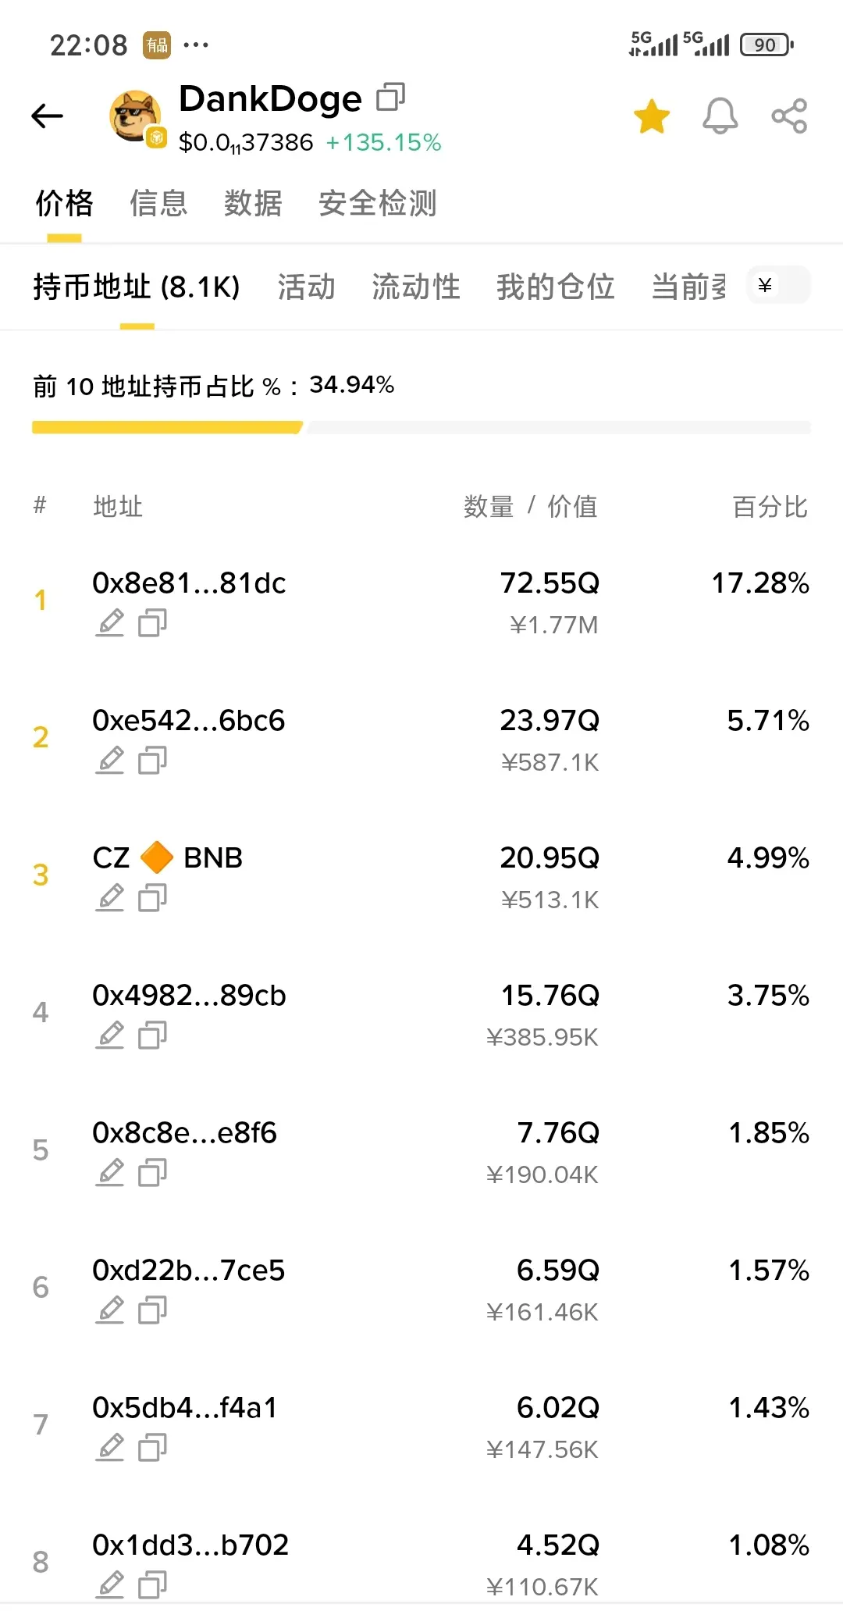Open the 安全检测 tab
Screen dimensions: 843x1611
(378, 203)
